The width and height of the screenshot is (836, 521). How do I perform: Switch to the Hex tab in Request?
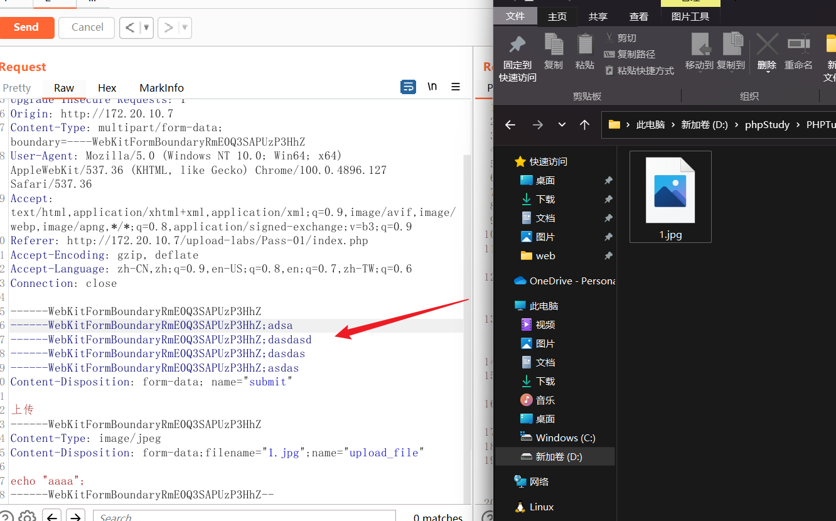(107, 88)
